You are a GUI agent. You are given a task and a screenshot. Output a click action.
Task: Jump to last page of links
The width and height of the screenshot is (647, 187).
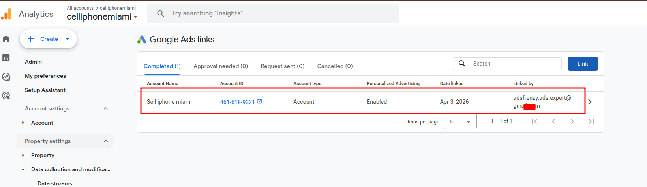pos(591,121)
